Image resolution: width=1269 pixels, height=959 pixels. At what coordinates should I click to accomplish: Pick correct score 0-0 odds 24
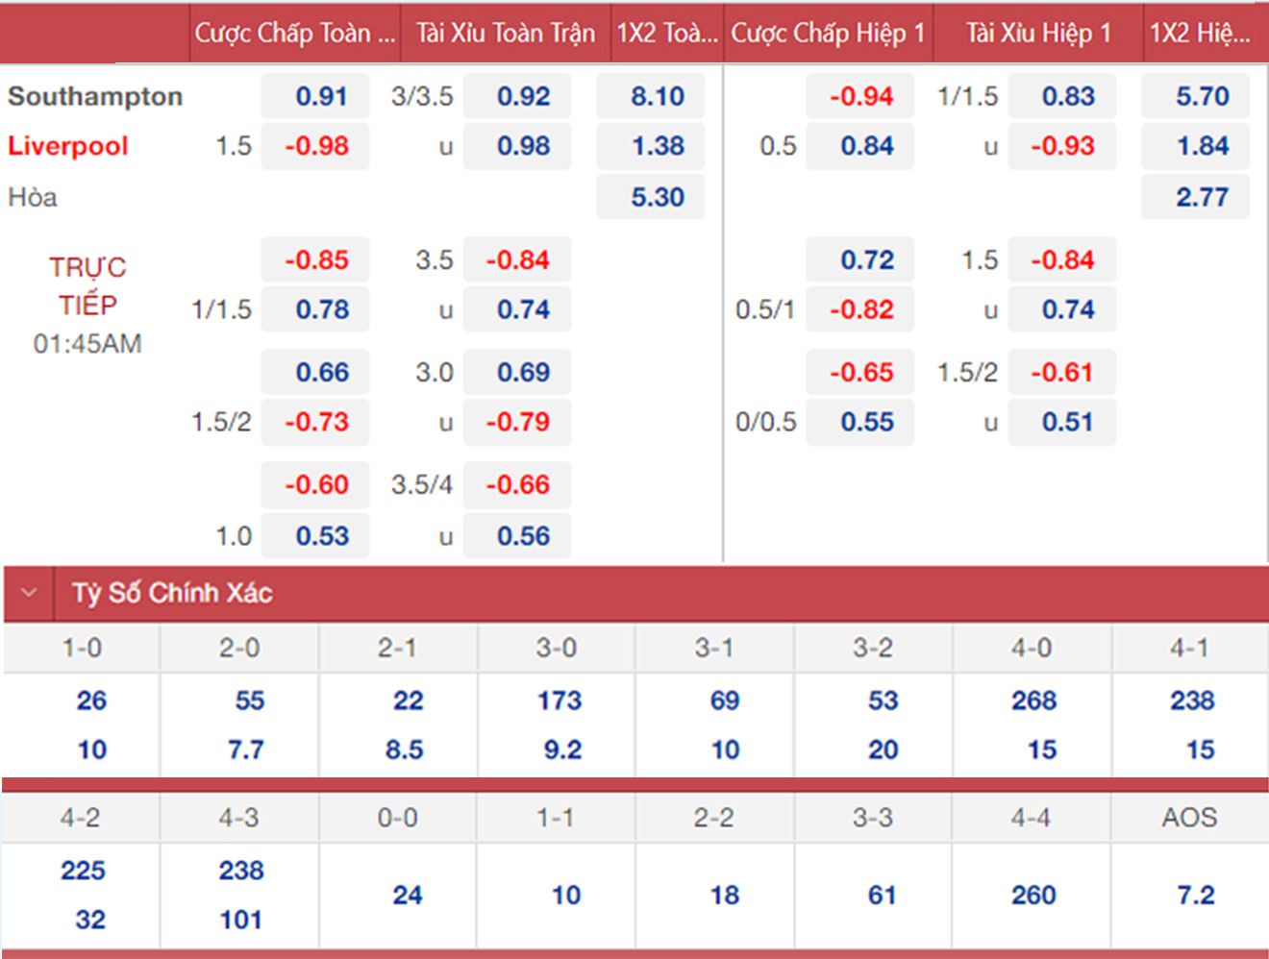(407, 896)
